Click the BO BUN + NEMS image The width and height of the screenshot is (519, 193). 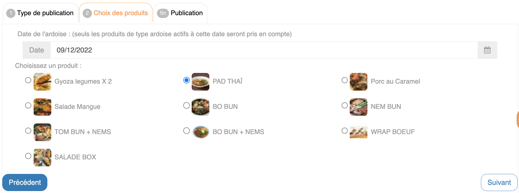pos(200,132)
